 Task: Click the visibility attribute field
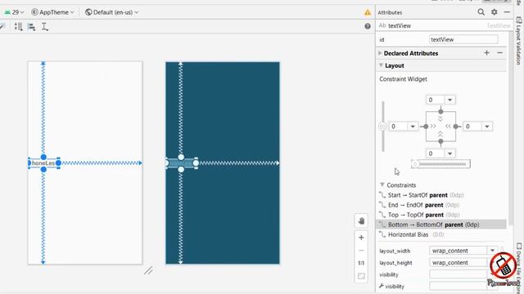coord(458,274)
